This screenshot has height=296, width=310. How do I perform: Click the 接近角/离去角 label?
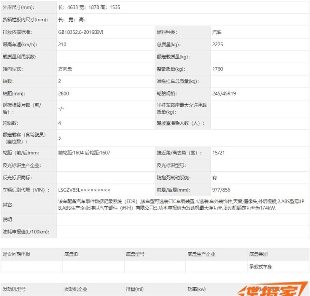tap(179, 153)
